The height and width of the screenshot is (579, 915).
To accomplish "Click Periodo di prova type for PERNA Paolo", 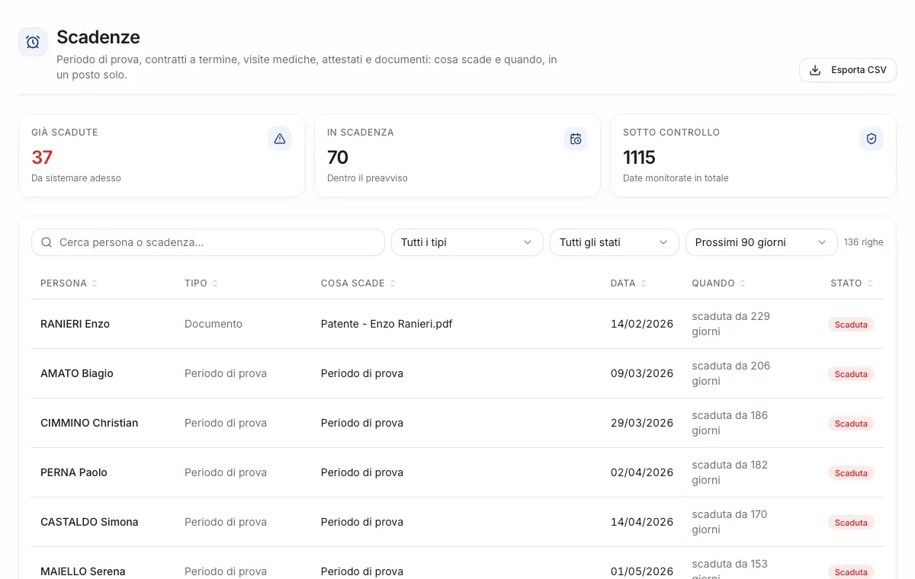I will (x=226, y=472).
